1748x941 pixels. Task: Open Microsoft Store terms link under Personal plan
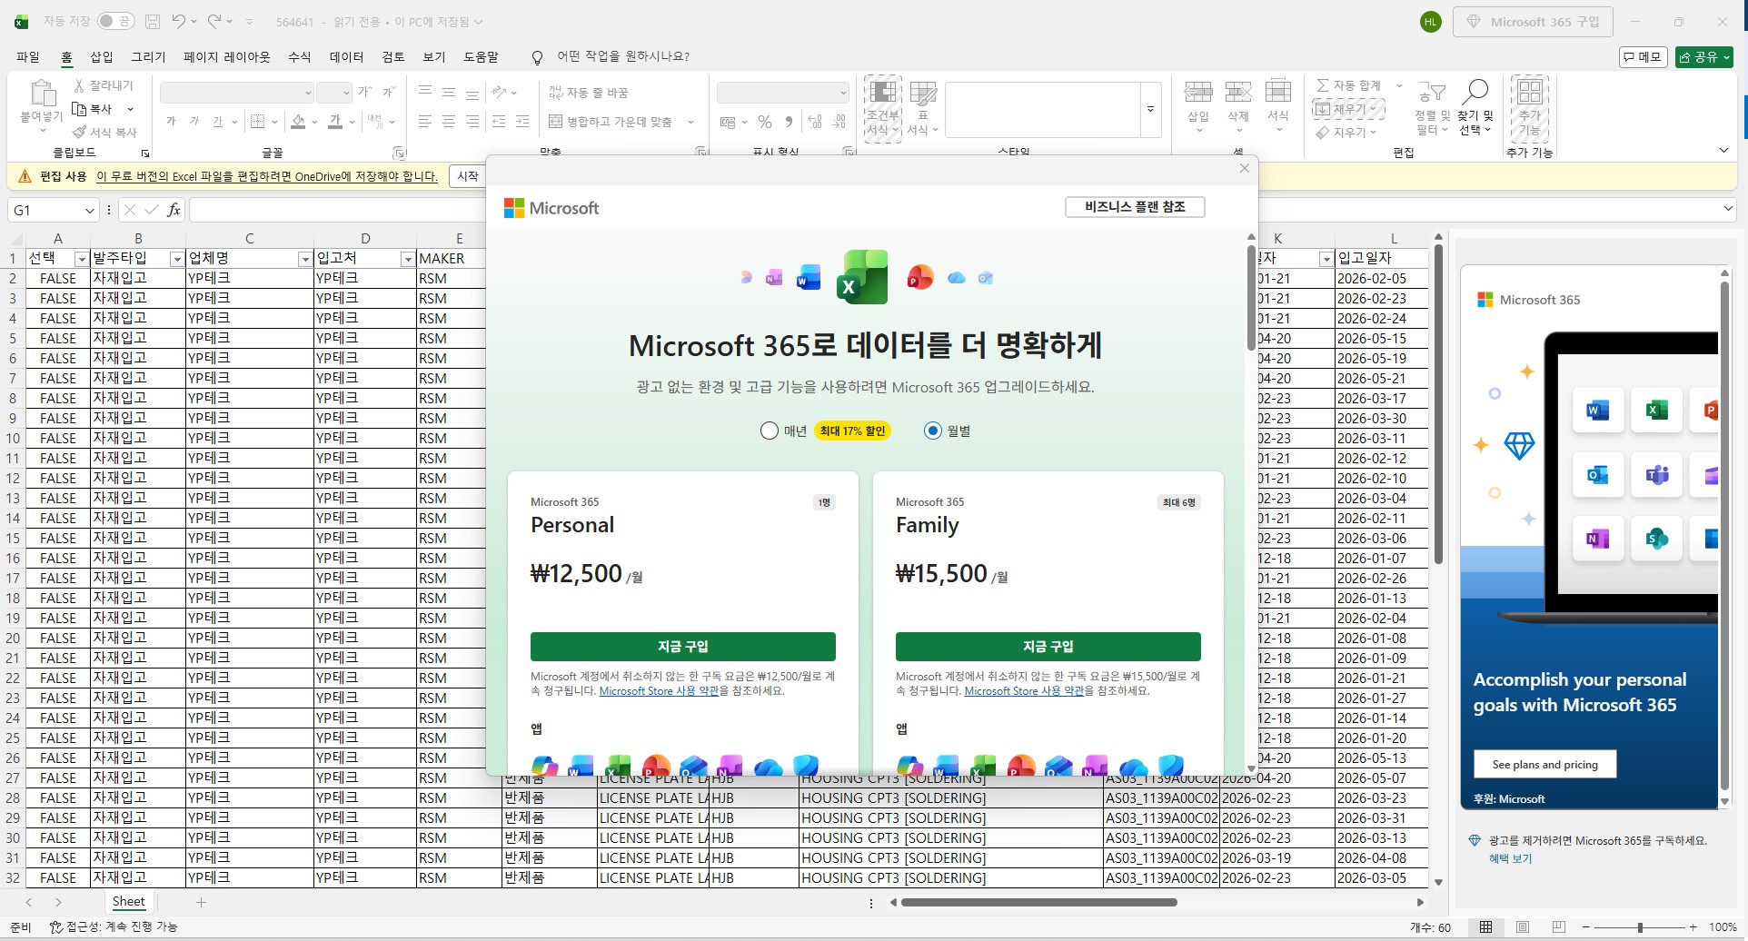[x=659, y=691]
